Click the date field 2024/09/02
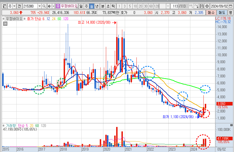The image size is (234, 152). coord(219,6)
